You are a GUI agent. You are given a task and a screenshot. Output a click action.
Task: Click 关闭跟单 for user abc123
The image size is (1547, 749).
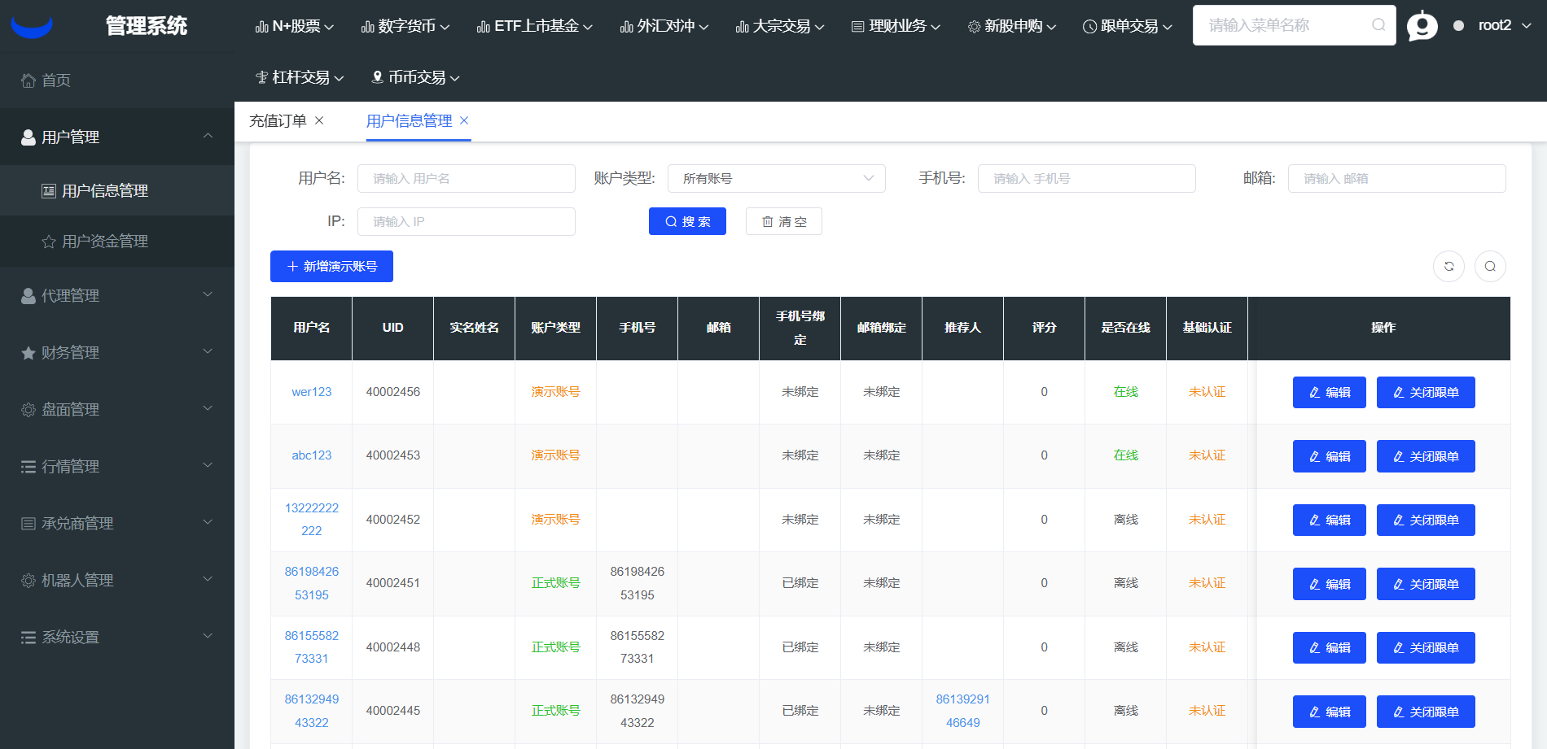pos(1426,456)
